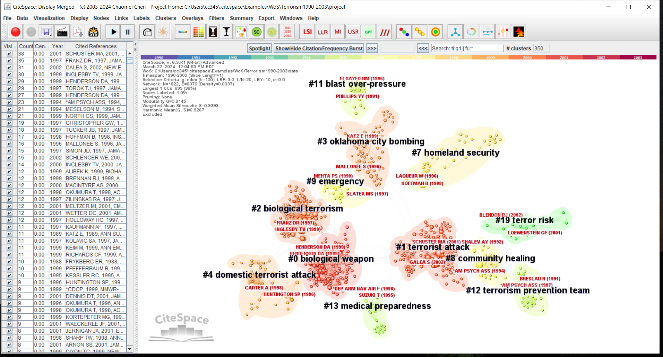Viewport: 663px width, 357px height.
Task: Open the Clusters menu
Action: coord(165,18)
